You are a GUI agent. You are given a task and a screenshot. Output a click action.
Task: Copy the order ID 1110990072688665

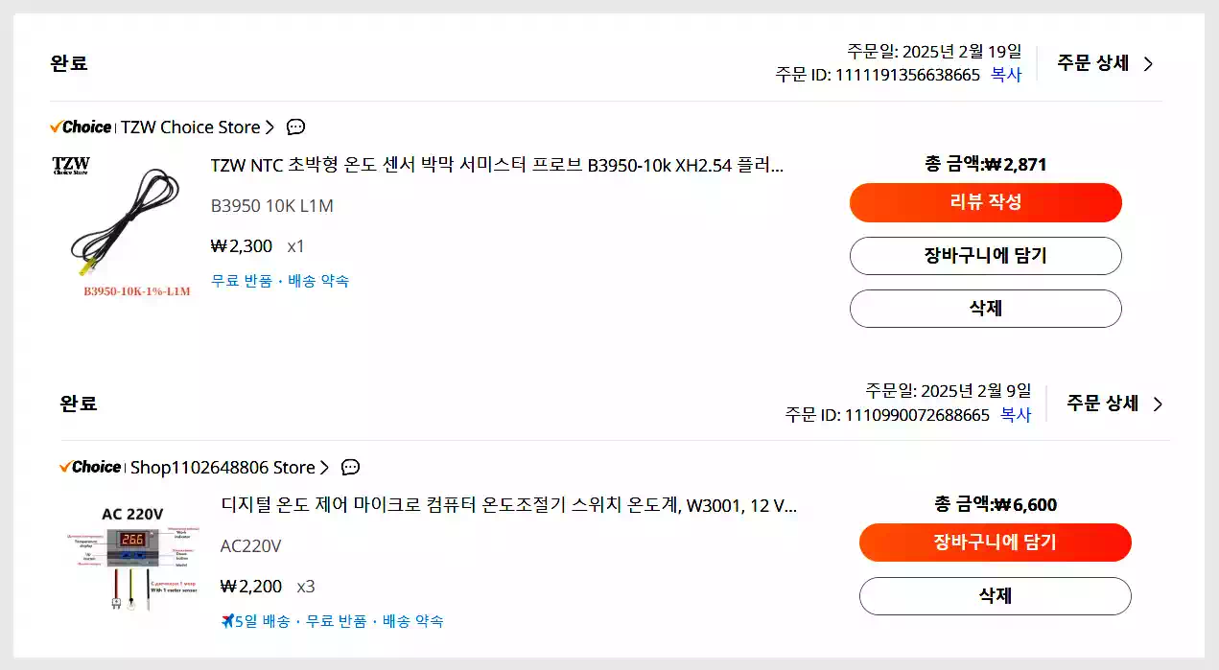[1016, 416]
